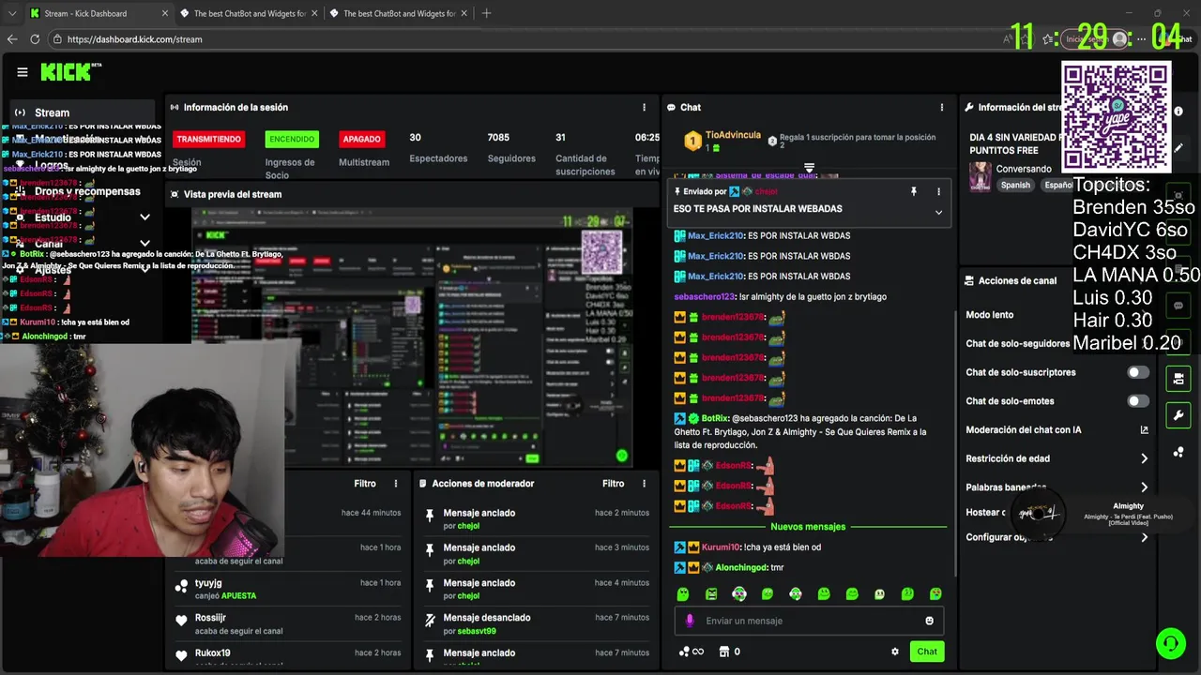The image size is (1201, 675).
Task: Click Rossiijr follow activity entry
Action: [288, 624]
